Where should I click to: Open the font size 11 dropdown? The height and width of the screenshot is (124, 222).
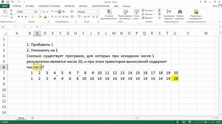(x=41, y=12)
